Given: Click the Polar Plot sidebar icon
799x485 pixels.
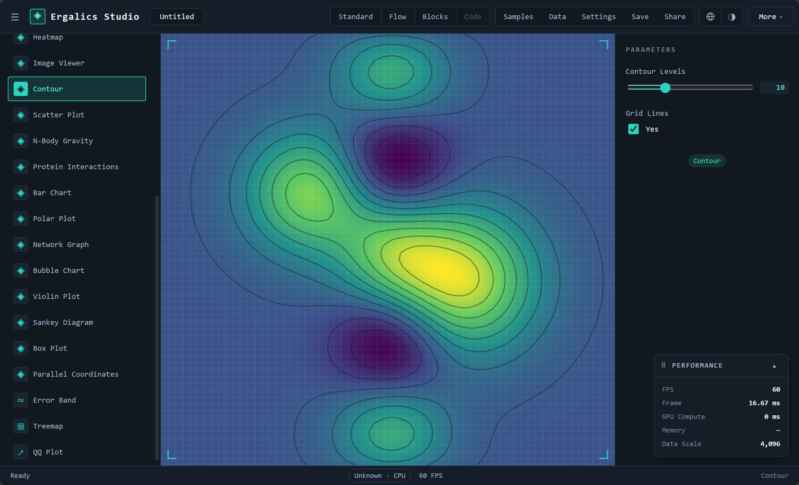Looking at the screenshot, I should coord(21,219).
